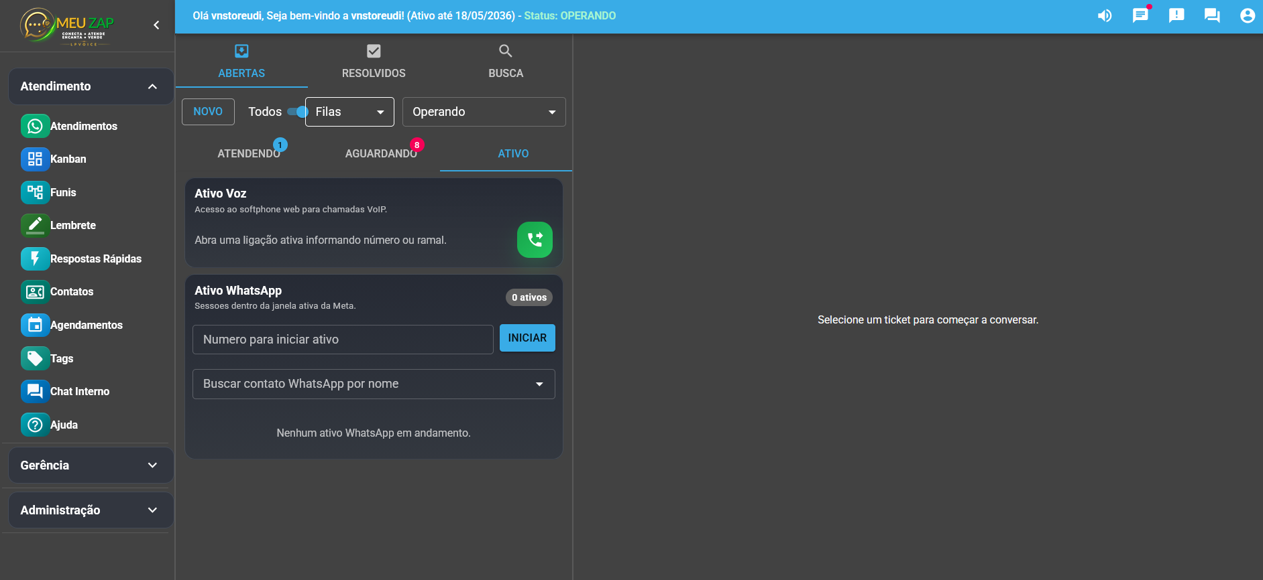Open the BUSCA tab

tap(506, 61)
